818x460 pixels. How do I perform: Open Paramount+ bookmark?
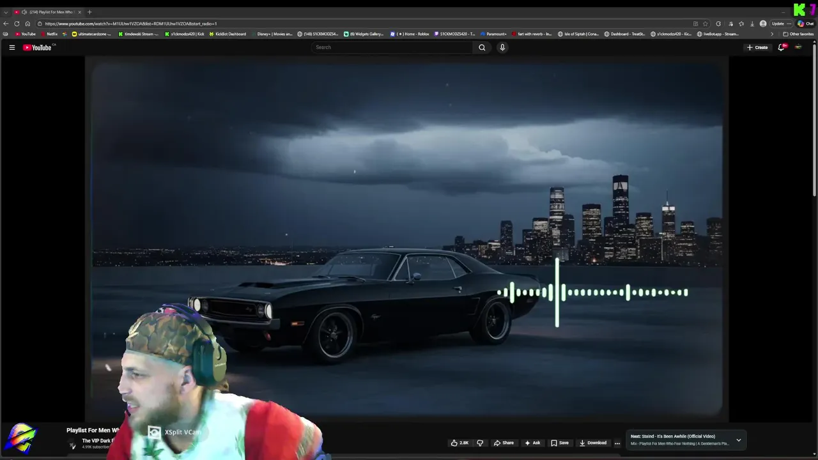click(493, 34)
